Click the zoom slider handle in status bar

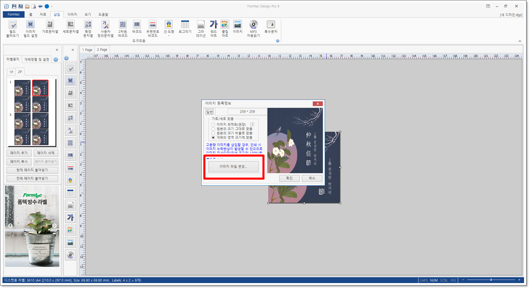coord(491,280)
